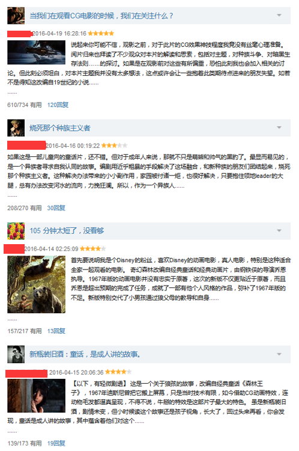
Task: Open the bear and panther poster thumbnail
Action: 36,284
